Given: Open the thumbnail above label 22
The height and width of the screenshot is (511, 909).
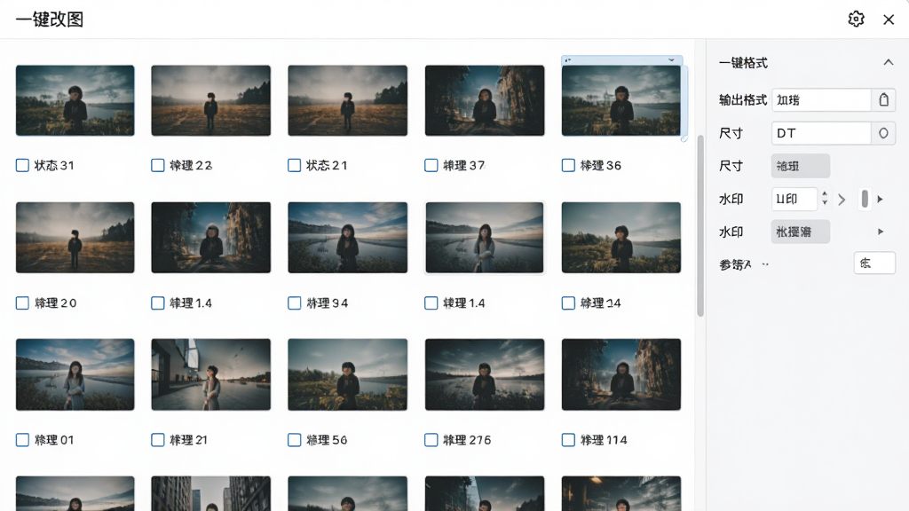Looking at the screenshot, I should pos(211,100).
